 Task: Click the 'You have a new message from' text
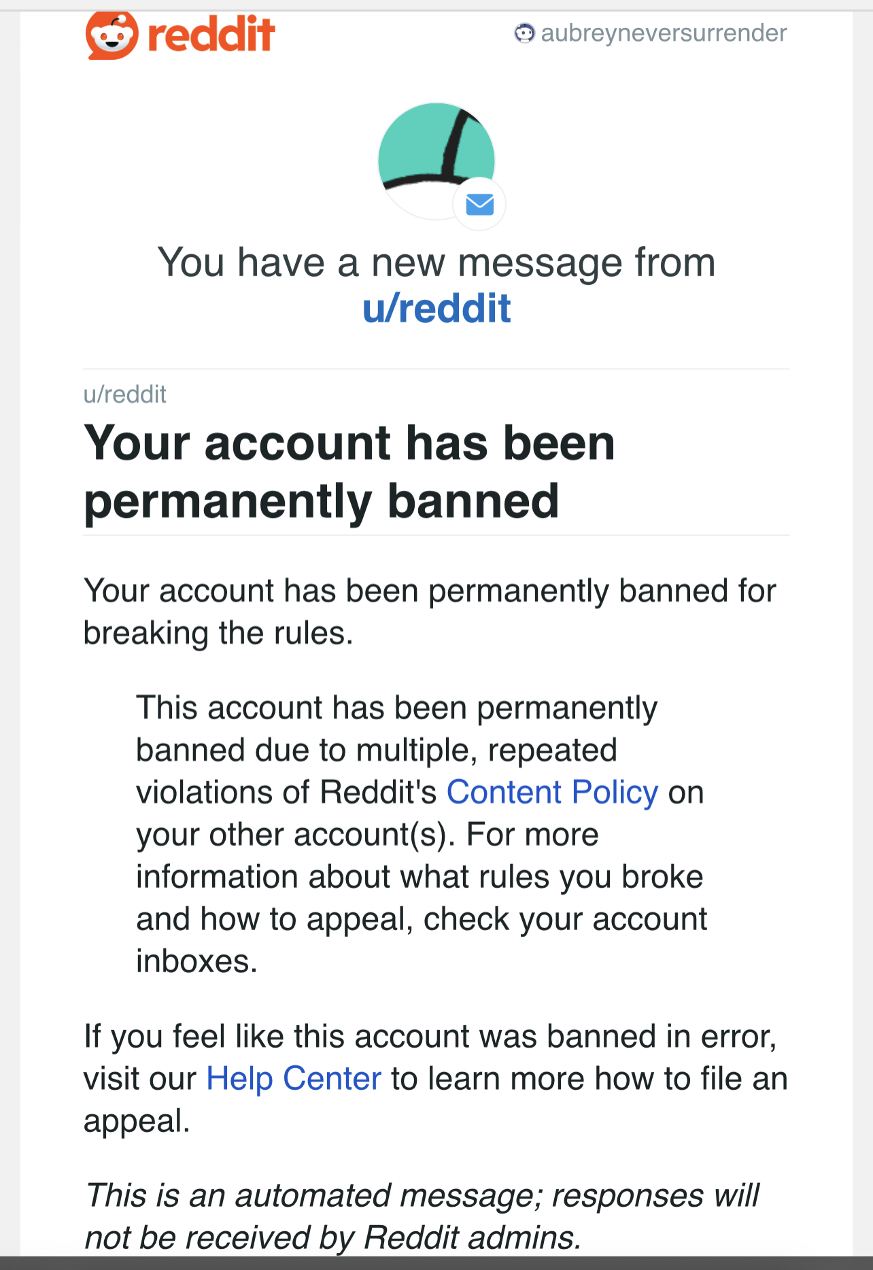pyautogui.click(x=437, y=262)
